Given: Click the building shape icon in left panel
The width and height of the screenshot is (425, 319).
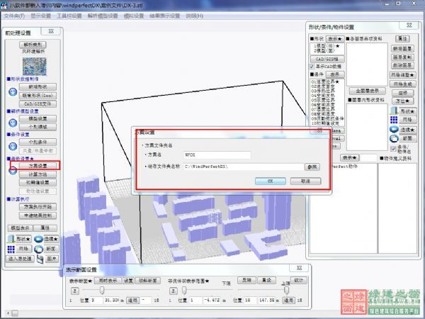Looking at the screenshot, I should (x=12, y=240).
